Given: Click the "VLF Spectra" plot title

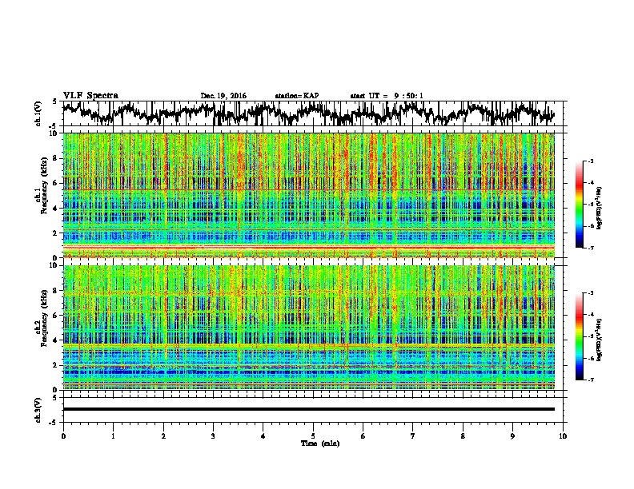Looking at the screenshot, I should 90,95.
